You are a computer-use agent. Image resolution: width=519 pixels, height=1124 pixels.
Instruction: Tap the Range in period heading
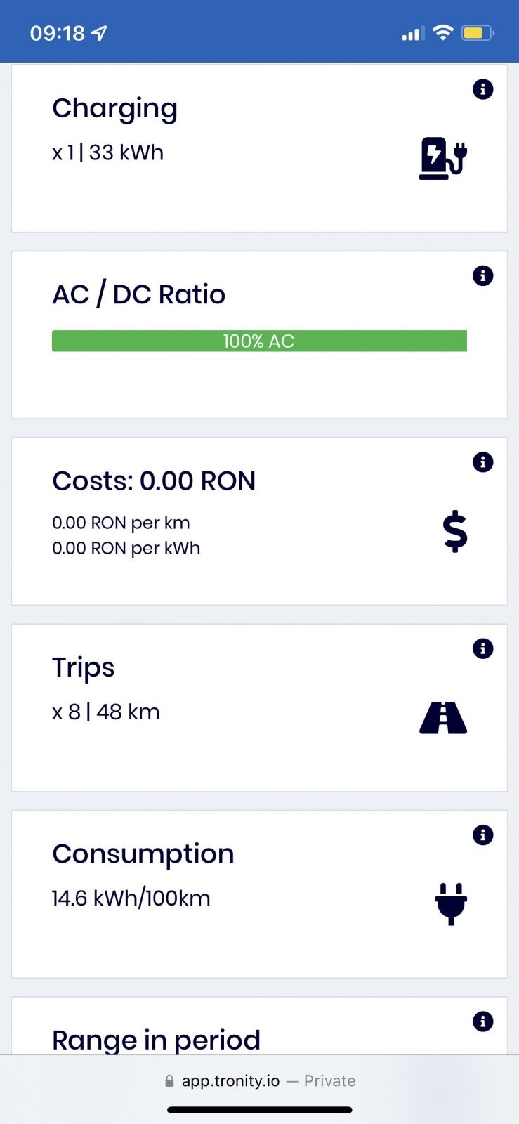156,1040
